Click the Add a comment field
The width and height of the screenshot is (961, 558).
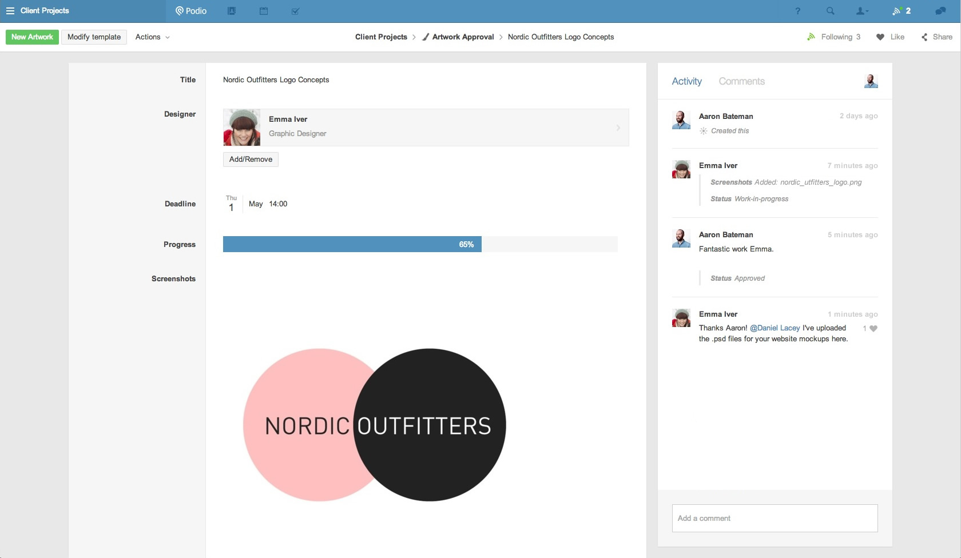[774, 518]
